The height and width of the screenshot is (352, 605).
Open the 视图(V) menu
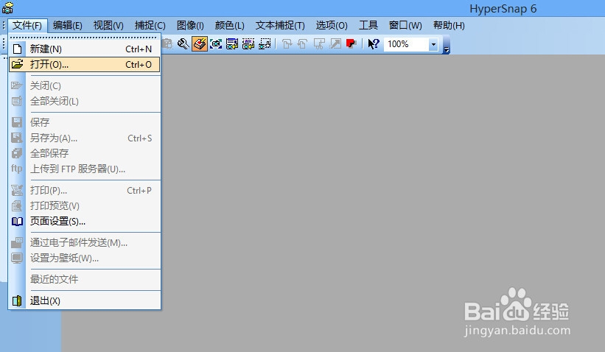coord(108,26)
